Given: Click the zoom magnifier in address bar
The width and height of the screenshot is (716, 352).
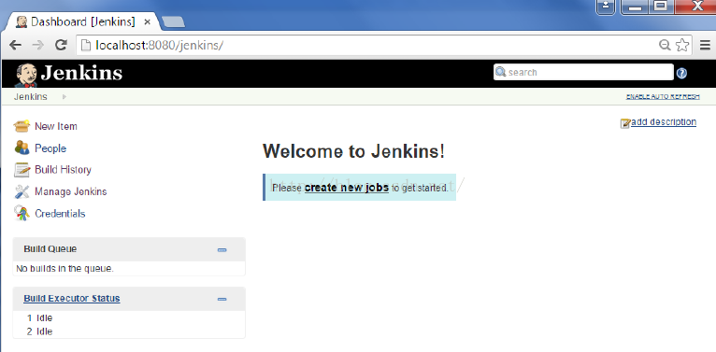Looking at the screenshot, I should (x=665, y=45).
